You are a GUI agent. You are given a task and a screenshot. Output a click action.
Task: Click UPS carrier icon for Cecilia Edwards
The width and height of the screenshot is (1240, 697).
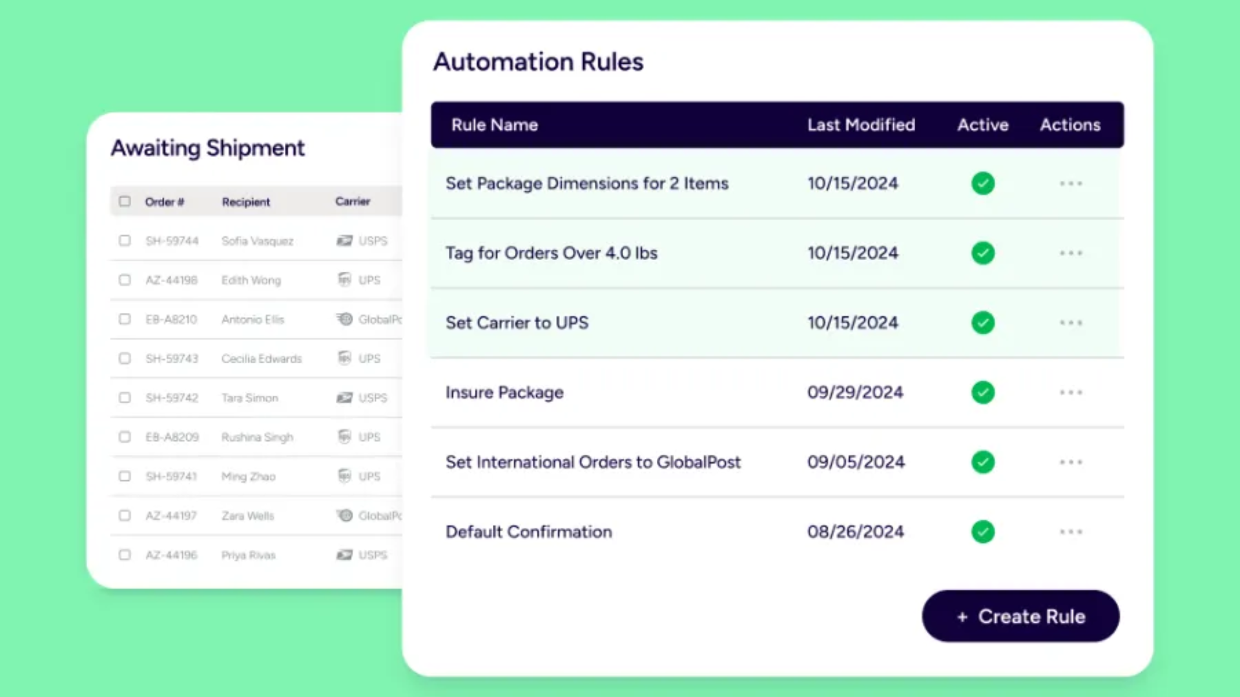[345, 358]
